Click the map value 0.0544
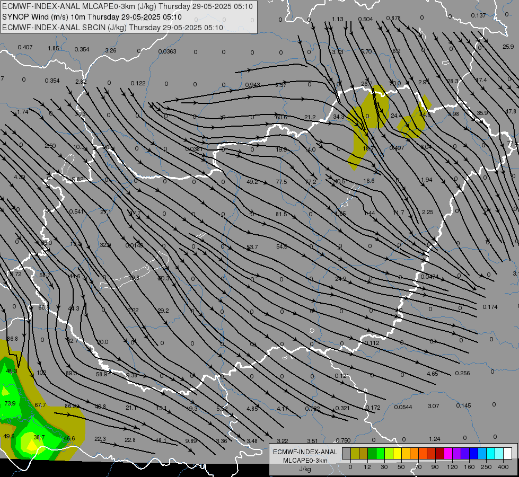 pyautogui.click(x=403, y=407)
